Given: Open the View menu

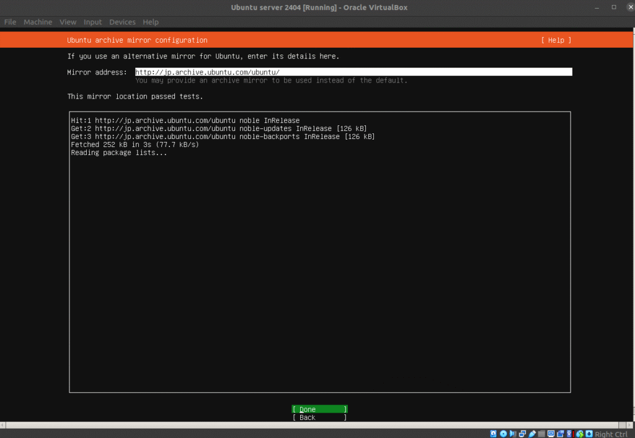Looking at the screenshot, I should tap(68, 22).
